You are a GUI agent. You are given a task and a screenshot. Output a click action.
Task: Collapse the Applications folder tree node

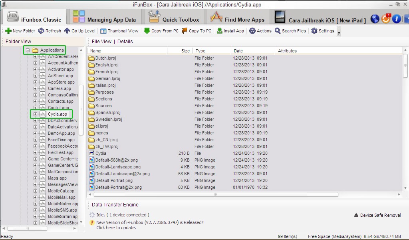(x=28, y=50)
